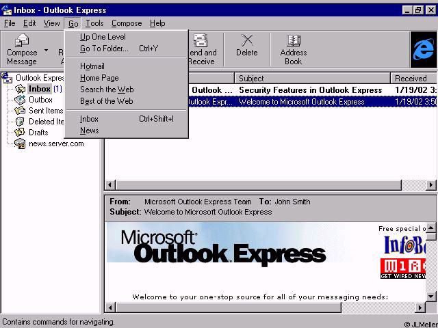Screen dimensions: 438x328
Task: Sort messages by Received column header
Action: tap(413, 79)
